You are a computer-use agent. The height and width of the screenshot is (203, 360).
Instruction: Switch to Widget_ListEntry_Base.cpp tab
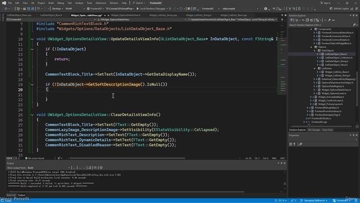pyautogui.click(x=233, y=15)
